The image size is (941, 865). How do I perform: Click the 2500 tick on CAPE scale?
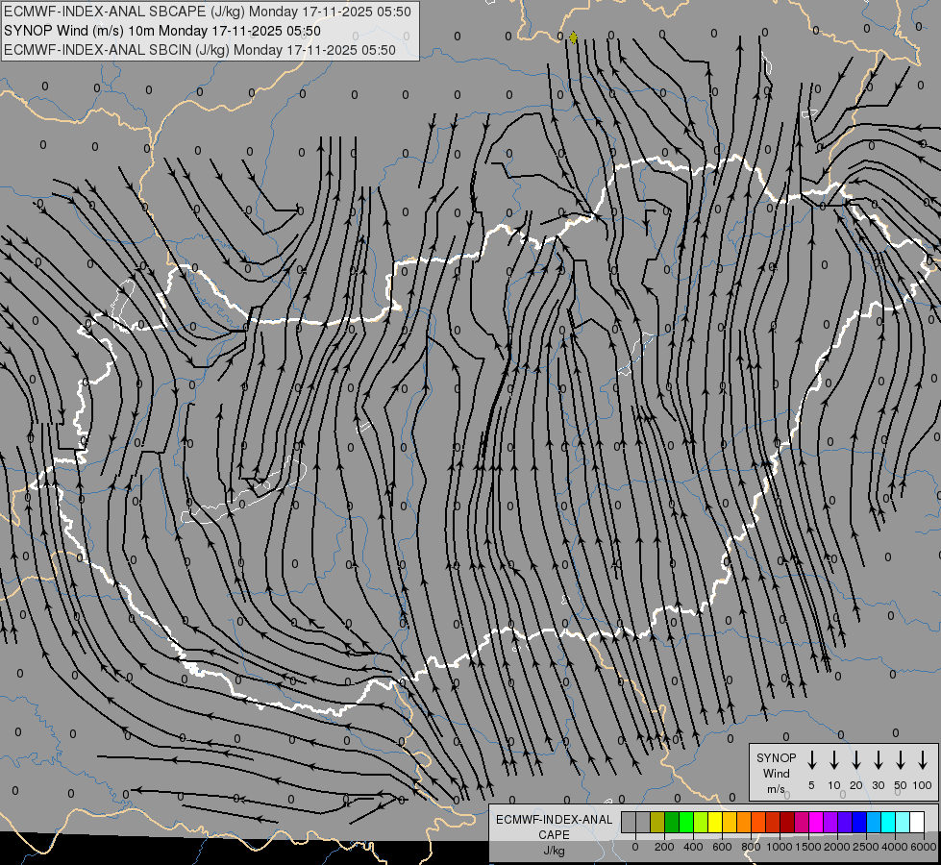(x=865, y=847)
